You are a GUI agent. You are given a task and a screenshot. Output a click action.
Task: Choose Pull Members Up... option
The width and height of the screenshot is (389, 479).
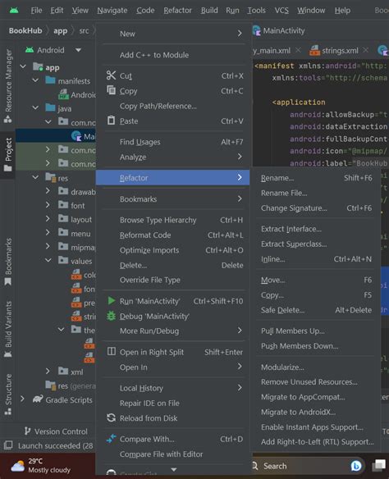pos(316,331)
